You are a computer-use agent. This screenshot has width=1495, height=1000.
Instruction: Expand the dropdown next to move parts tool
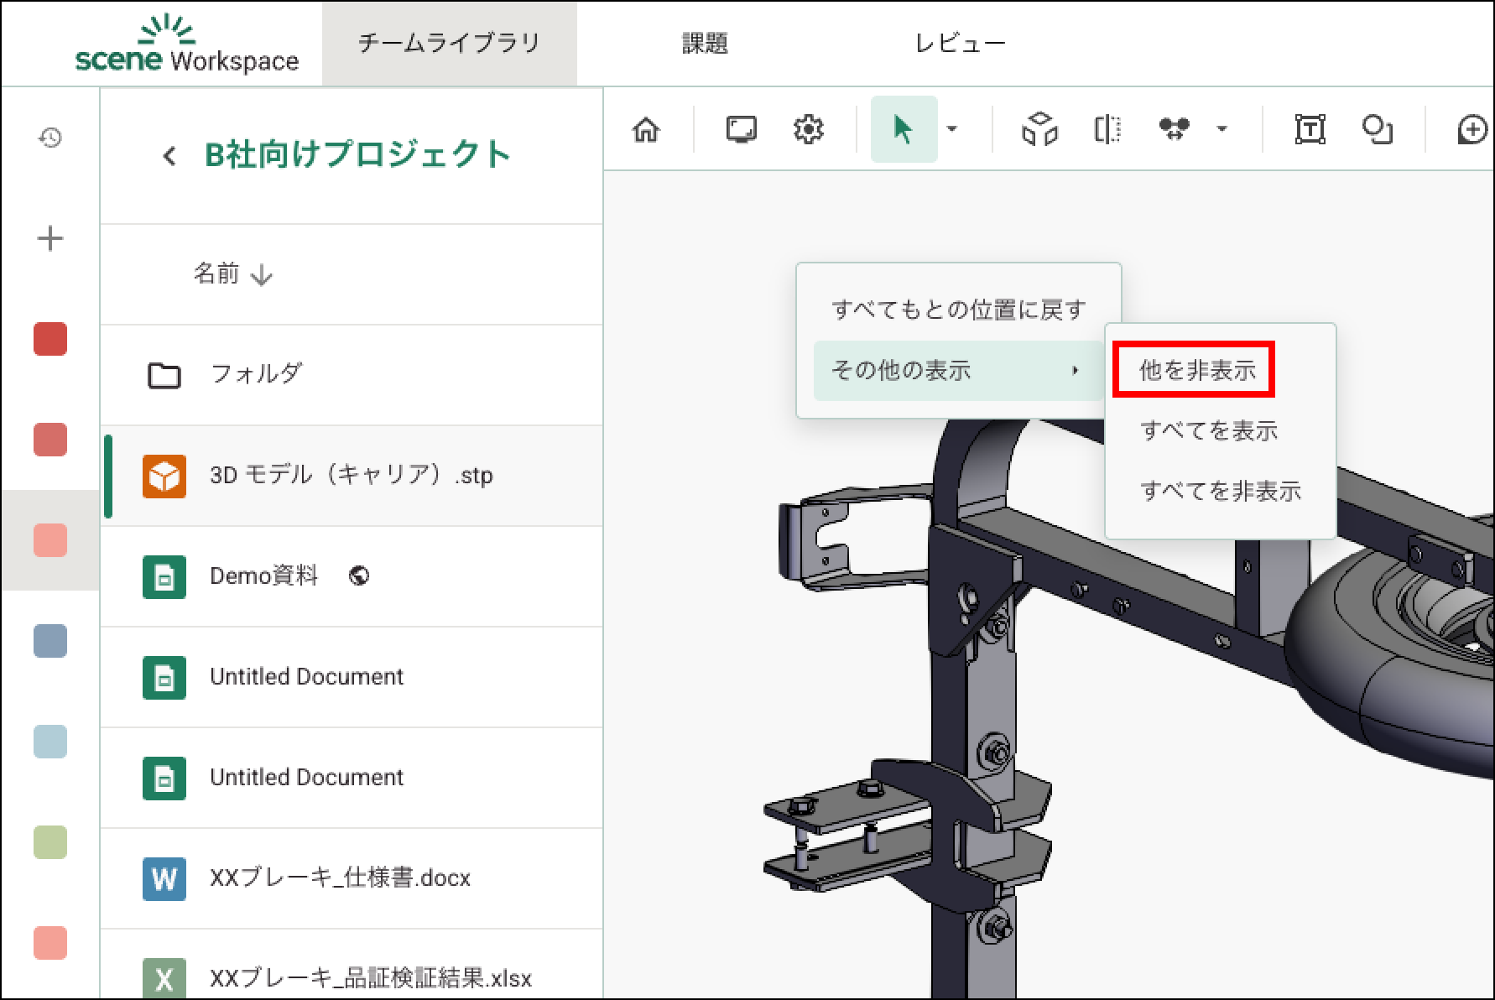click(x=1222, y=129)
